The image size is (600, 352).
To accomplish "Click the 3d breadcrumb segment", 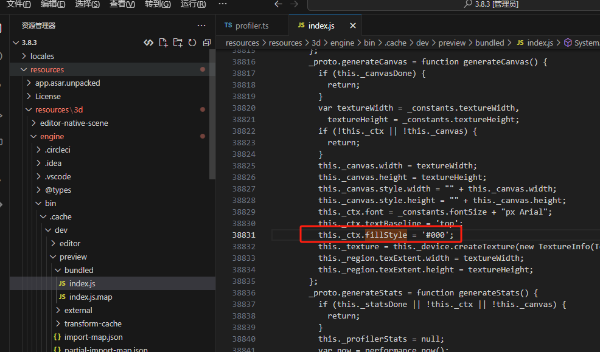I will pyautogui.click(x=316, y=43).
